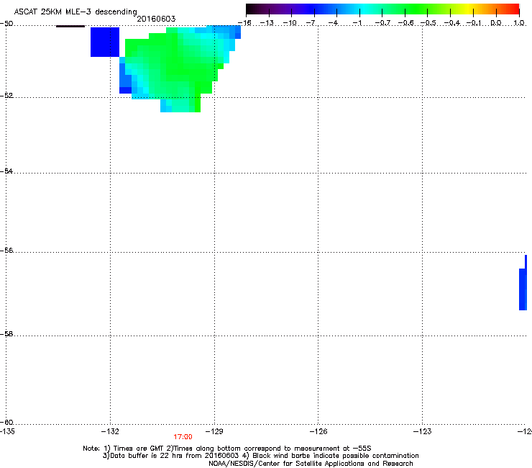Click the colorbar label -0.5
Image resolution: width=532 pixels, height=468 pixels.
coord(428,23)
